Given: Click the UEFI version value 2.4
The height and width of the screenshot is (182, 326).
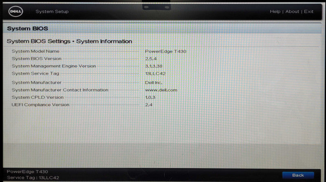Looking at the screenshot, I should tap(148, 105).
